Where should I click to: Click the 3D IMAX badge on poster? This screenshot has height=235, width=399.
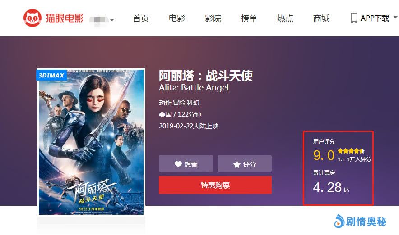(51, 75)
